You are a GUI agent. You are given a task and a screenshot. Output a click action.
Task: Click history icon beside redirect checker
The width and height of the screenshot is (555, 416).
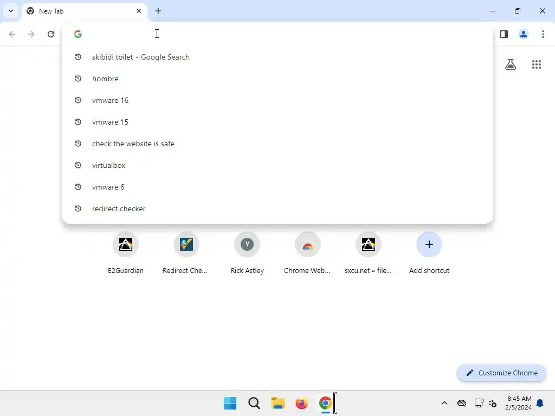click(78, 209)
